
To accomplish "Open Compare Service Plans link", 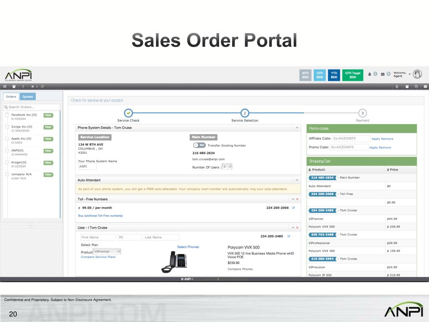I will pyautogui.click(x=98, y=257).
